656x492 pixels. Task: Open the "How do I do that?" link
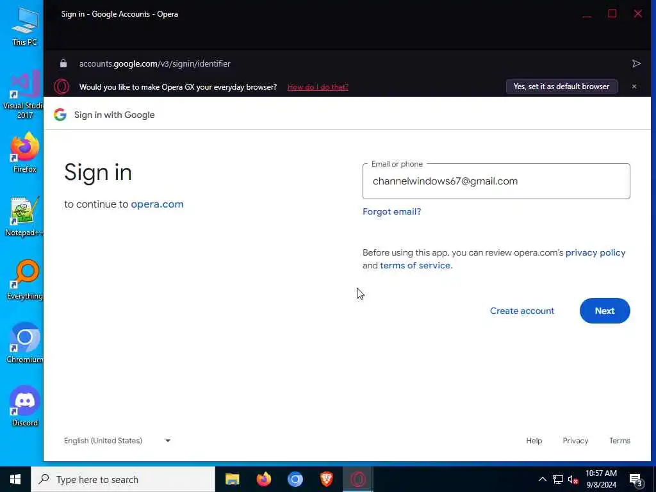point(318,87)
